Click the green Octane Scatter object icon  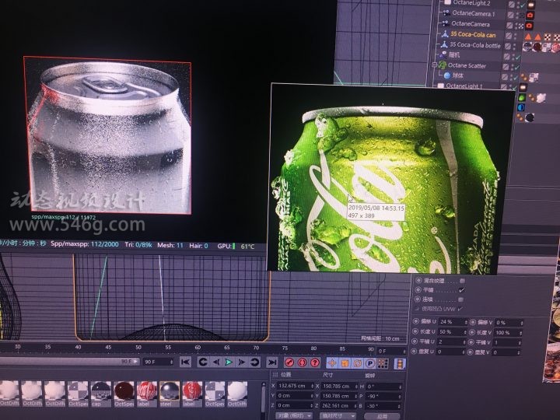point(443,65)
